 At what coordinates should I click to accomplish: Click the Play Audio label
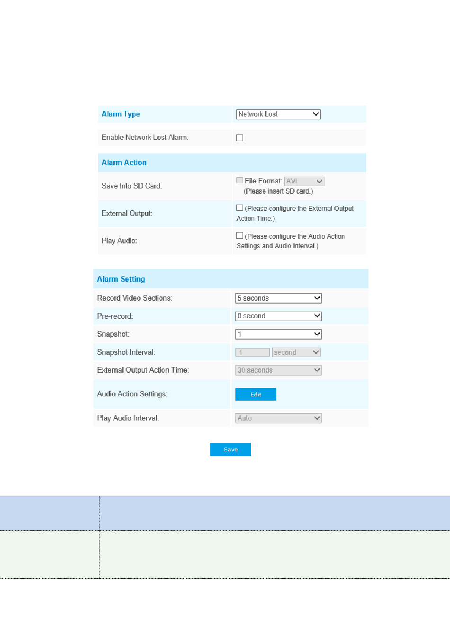(x=119, y=241)
